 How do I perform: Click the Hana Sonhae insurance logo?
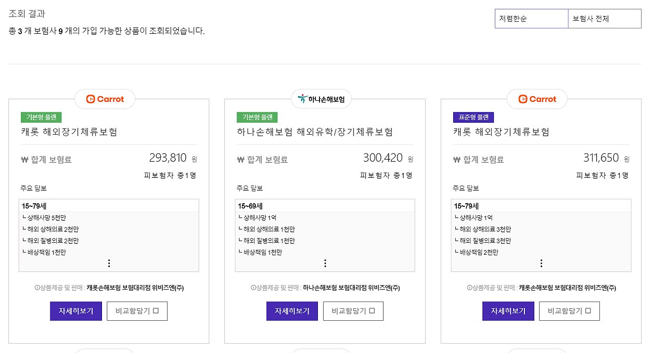click(x=321, y=98)
